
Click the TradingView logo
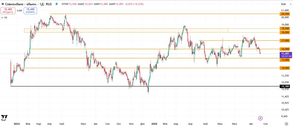click(x=4, y=118)
